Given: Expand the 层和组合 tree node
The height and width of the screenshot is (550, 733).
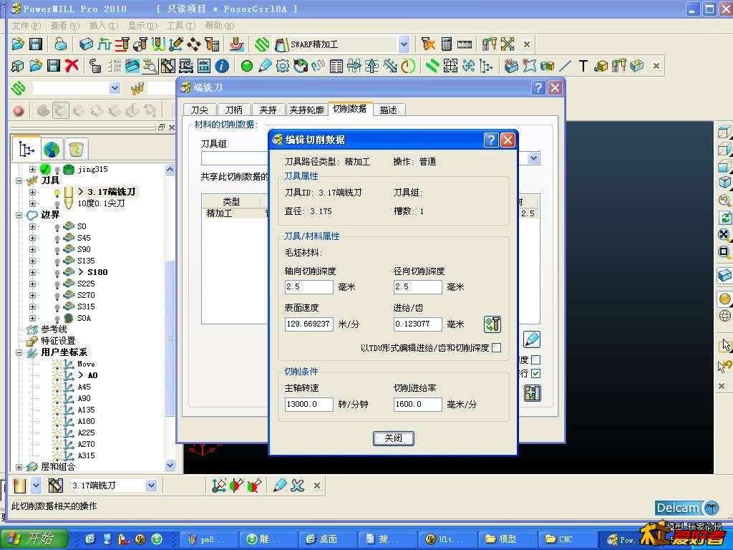Looking at the screenshot, I should (x=19, y=467).
